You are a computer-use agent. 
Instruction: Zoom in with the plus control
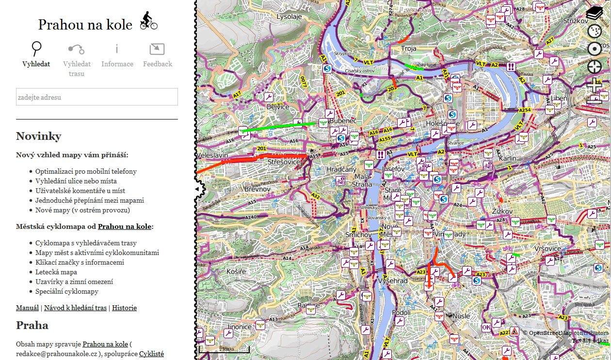594,85
